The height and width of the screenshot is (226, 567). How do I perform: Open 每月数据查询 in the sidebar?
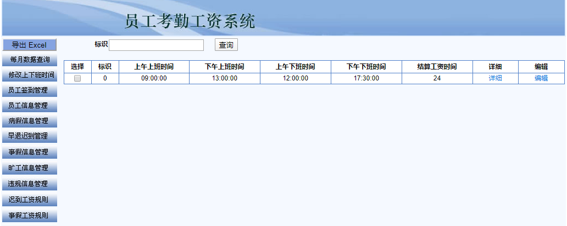(x=29, y=60)
